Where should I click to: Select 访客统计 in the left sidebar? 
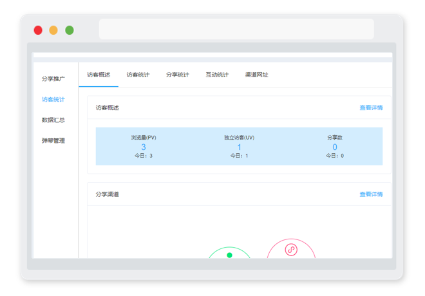coord(53,99)
